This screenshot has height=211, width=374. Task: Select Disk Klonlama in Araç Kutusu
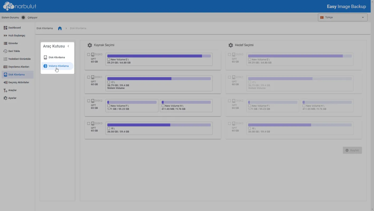coord(57,57)
